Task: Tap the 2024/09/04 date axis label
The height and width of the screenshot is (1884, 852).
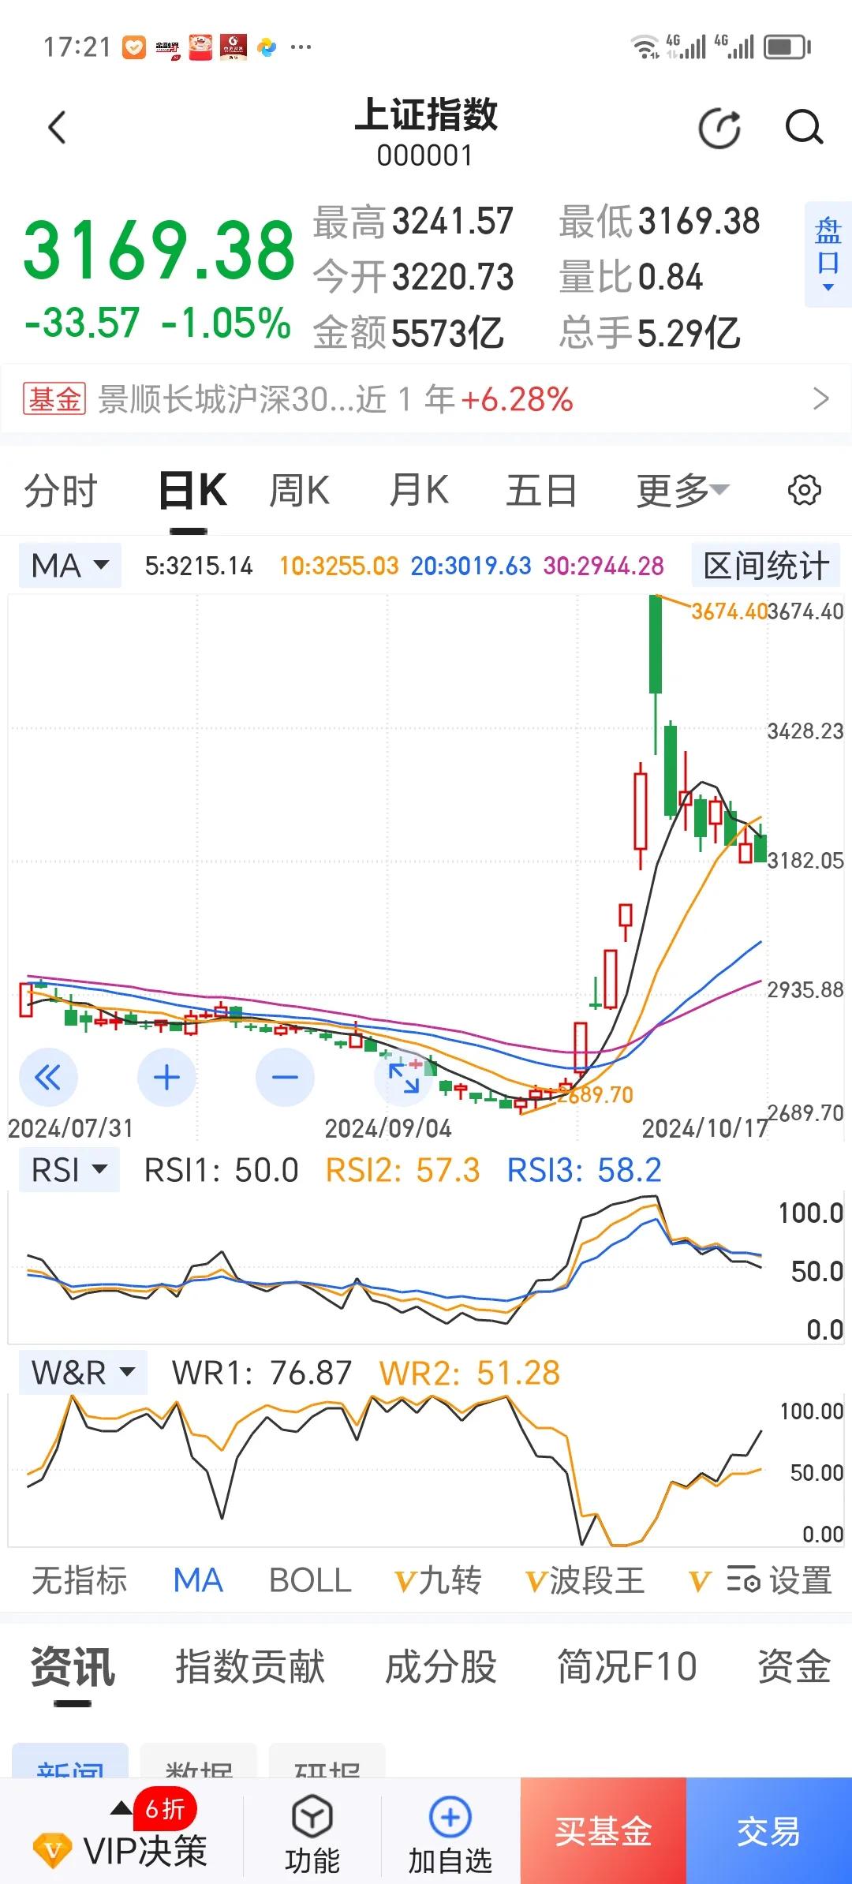Action: click(388, 1128)
